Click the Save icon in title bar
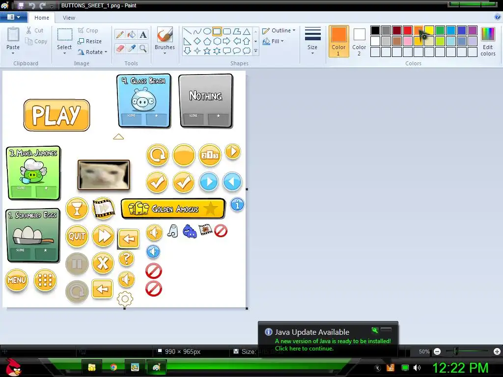Viewport: 503px width, 377px height. (x=21, y=5)
